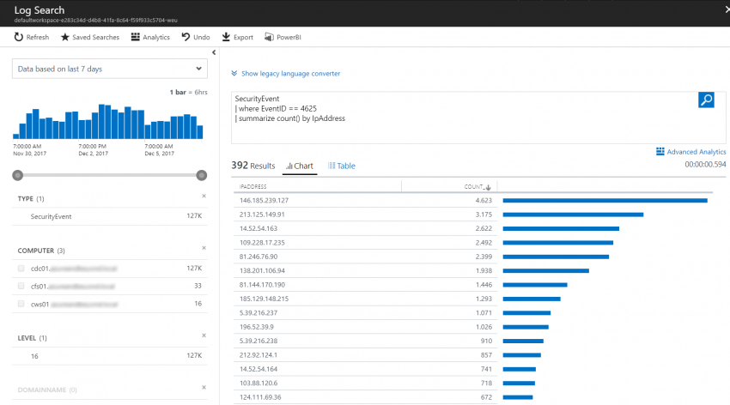Switch to the Table tab
Image resolution: width=730 pixels, height=405 pixels.
coord(341,166)
